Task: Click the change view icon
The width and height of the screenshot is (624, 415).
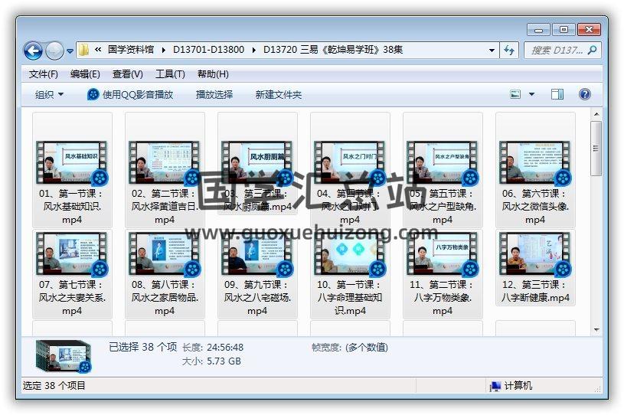Action: click(x=516, y=94)
